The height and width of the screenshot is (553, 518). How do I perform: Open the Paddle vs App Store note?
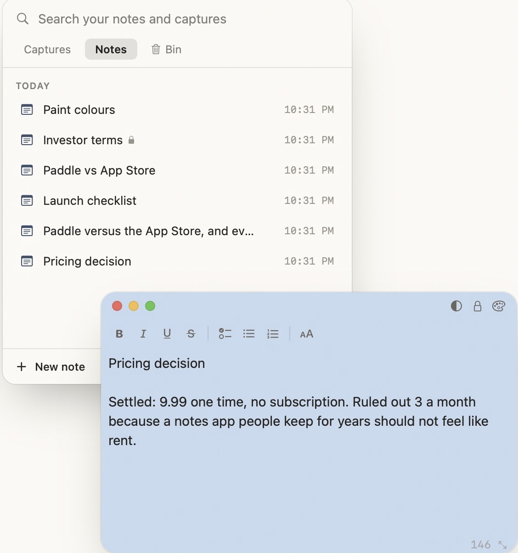[177, 170]
